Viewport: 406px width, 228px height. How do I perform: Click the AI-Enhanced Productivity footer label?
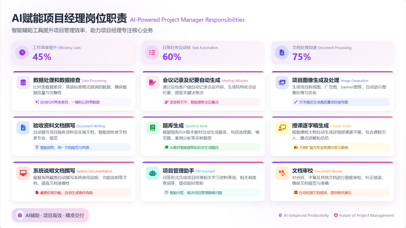[303, 215]
